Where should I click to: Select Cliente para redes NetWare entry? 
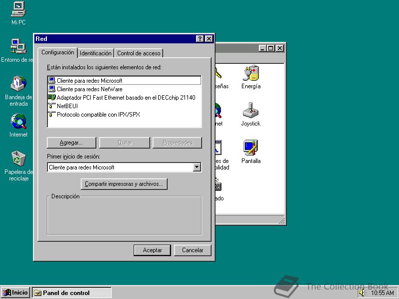click(124, 89)
